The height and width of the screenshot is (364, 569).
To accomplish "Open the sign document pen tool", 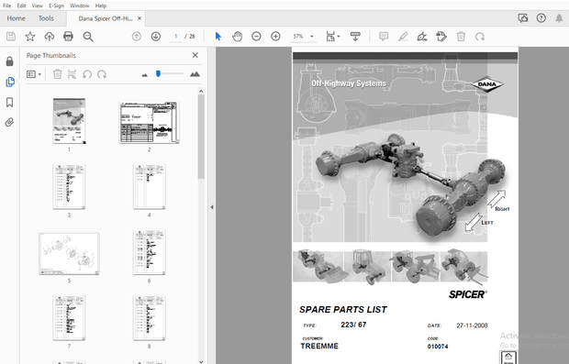I will [422, 37].
